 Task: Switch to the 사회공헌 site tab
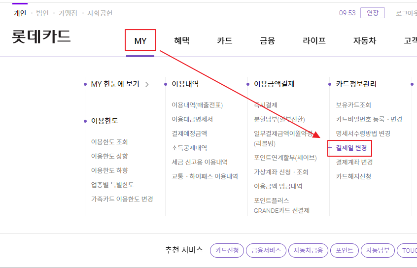[100, 13]
